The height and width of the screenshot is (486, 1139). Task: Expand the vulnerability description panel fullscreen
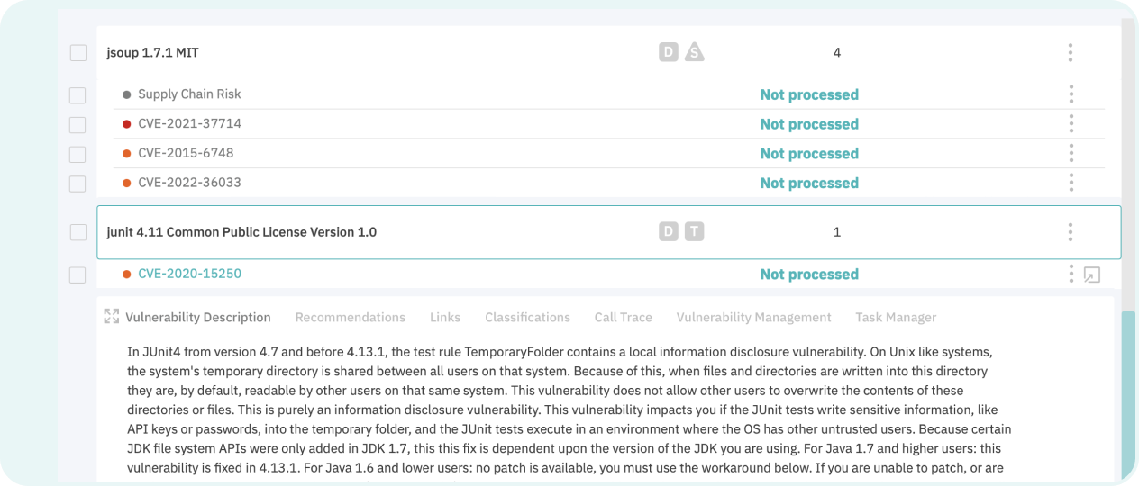point(112,316)
